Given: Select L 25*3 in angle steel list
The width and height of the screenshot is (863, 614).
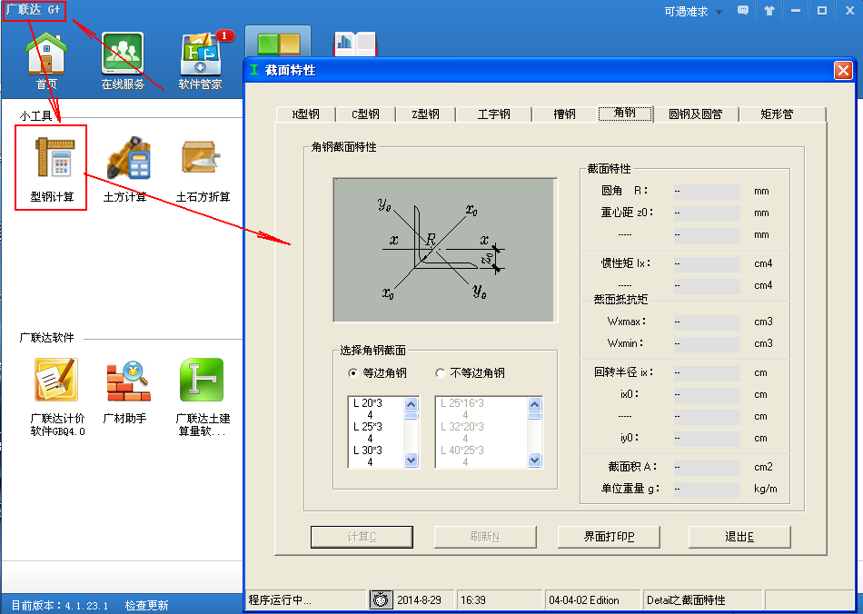Looking at the screenshot, I should [x=368, y=427].
